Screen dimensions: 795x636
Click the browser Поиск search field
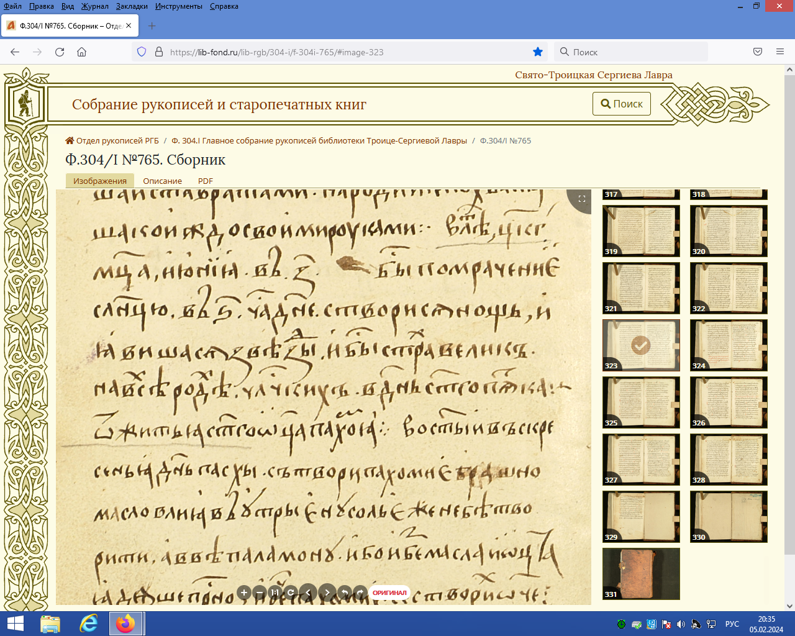[x=630, y=52]
